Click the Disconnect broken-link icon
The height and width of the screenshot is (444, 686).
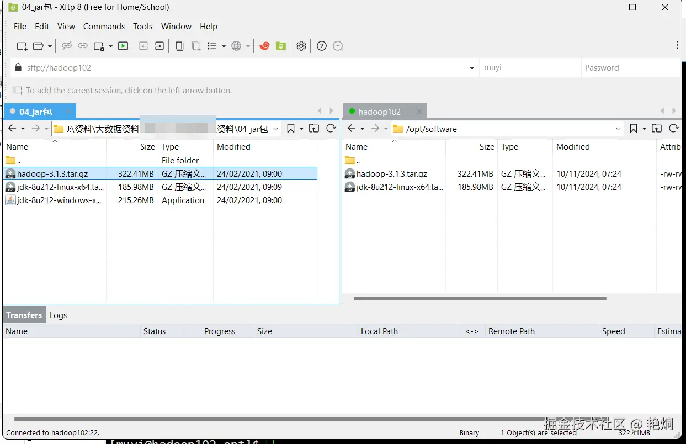click(x=67, y=46)
